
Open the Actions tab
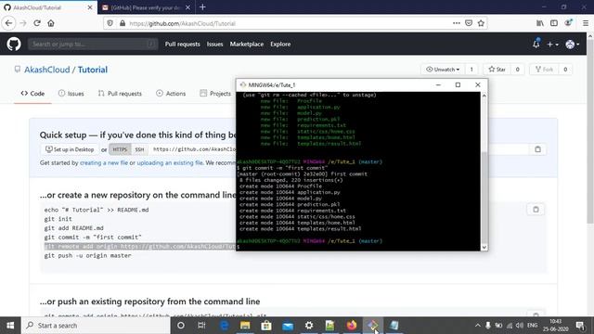pos(171,93)
